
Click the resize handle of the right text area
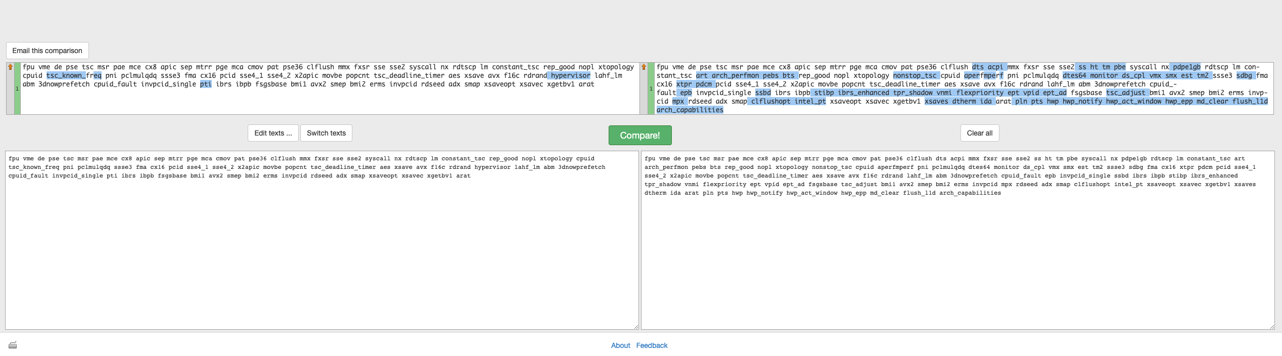[1271, 327]
